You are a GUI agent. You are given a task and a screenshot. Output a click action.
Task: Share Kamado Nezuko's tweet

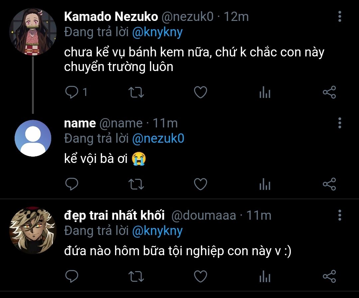(329, 92)
